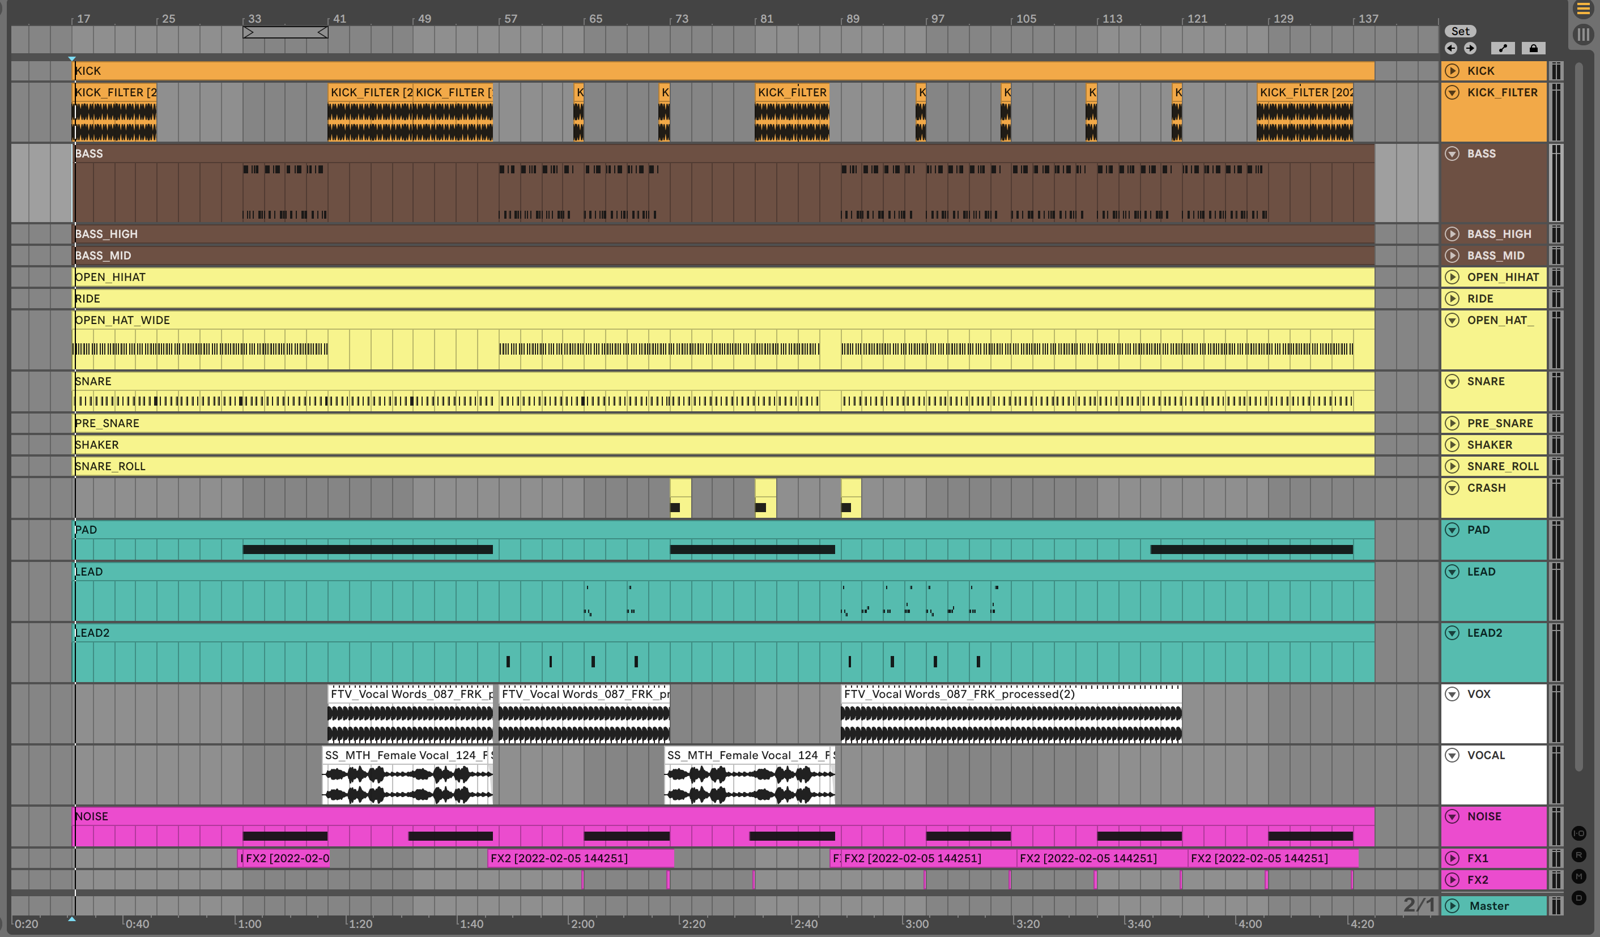Fold the LEAD2 track
The image size is (1600, 937).
pos(1452,633)
